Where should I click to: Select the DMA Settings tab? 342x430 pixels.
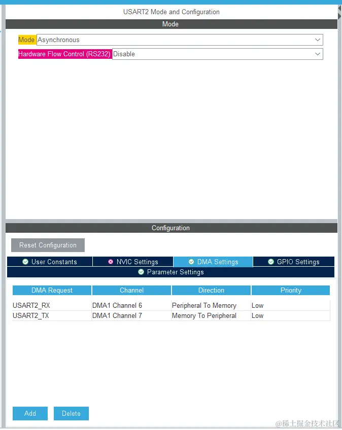(213, 262)
